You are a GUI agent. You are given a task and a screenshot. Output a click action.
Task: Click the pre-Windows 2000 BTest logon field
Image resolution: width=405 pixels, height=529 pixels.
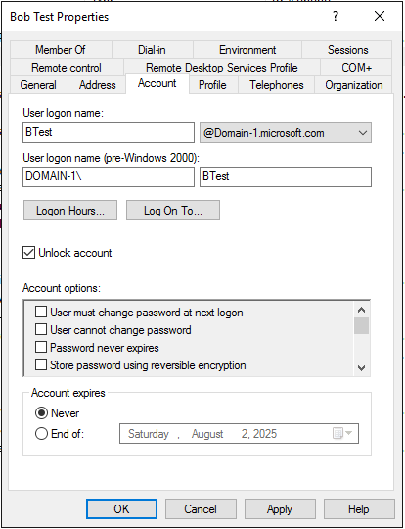286,176
